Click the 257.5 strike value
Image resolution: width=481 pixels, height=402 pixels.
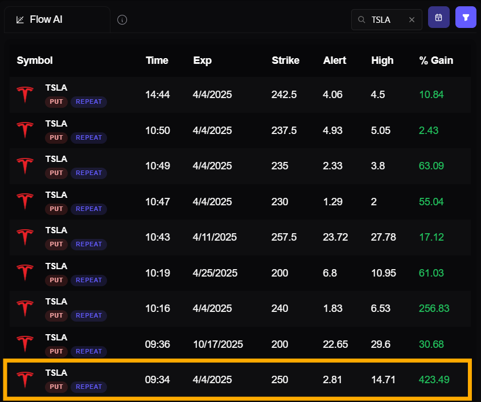pyautogui.click(x=283, y=237)
